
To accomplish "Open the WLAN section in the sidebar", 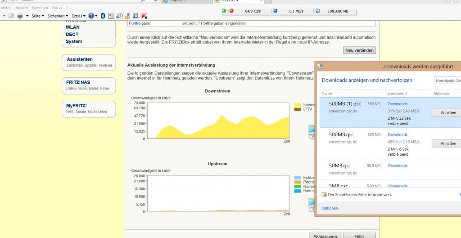I will 72,27.
